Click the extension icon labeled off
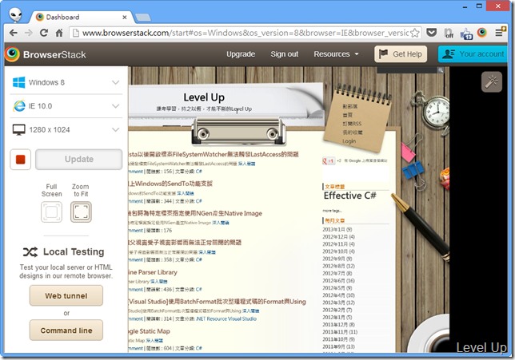 tap(449, 33)
